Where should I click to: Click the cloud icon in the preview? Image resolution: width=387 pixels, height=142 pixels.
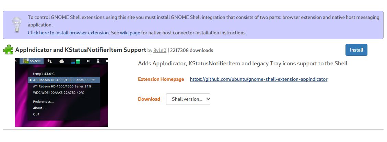coord(62,61)
